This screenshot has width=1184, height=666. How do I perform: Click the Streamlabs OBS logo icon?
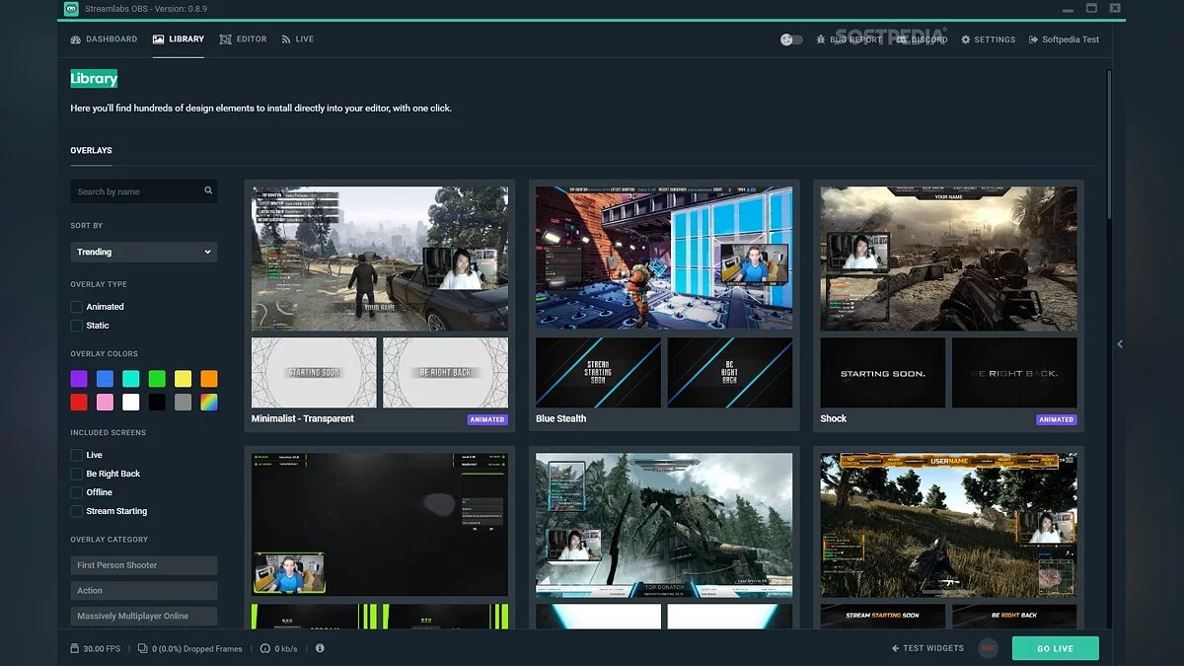[71, 9]
